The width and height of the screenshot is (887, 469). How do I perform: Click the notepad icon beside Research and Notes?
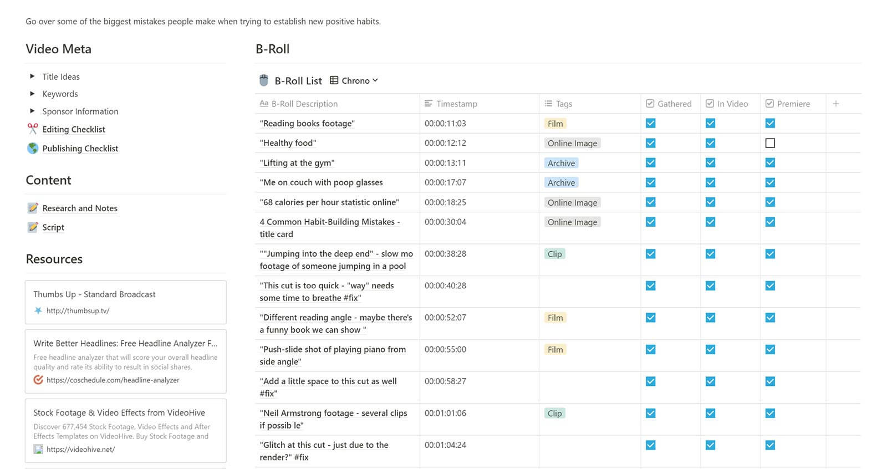point(33,208)
